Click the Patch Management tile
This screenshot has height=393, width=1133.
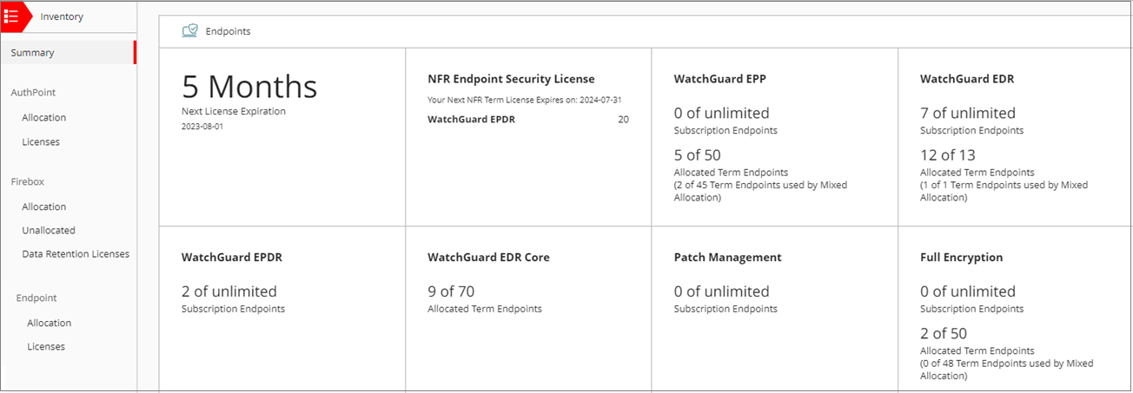(774, 308)
